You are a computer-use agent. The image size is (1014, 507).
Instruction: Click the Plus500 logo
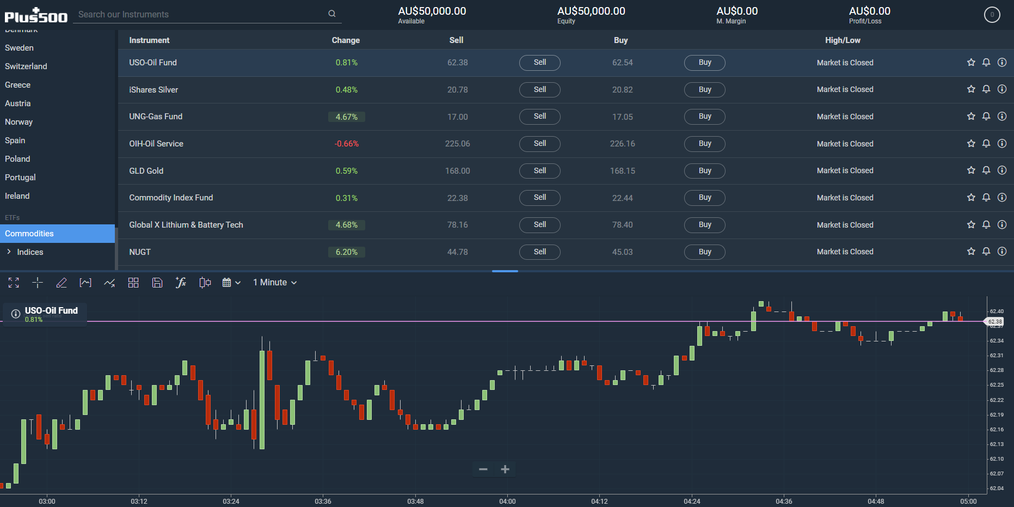pyautogui.click(x=36, y=15)
